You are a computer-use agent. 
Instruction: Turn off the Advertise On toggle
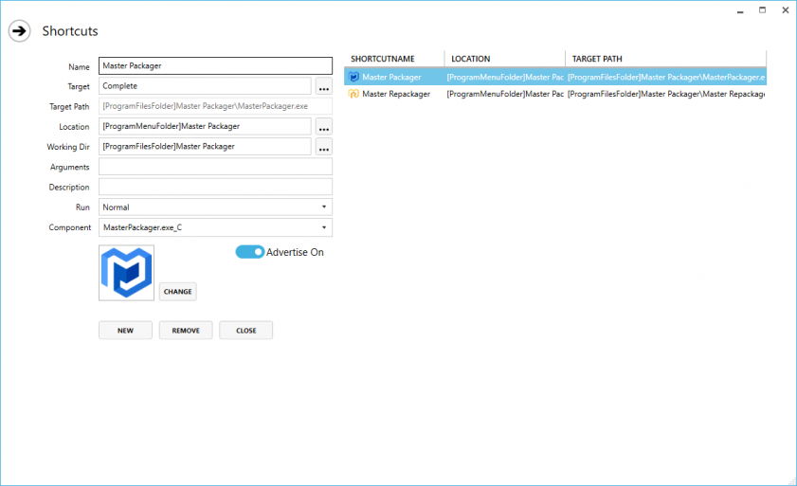coord(249,252)
